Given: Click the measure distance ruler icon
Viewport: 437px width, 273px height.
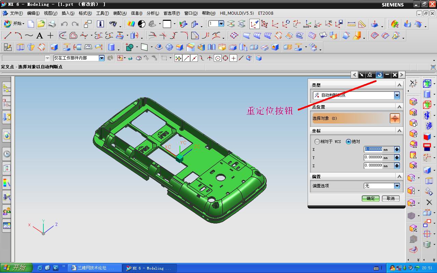Looking at the screenshot, I should [x=351, y=24].
